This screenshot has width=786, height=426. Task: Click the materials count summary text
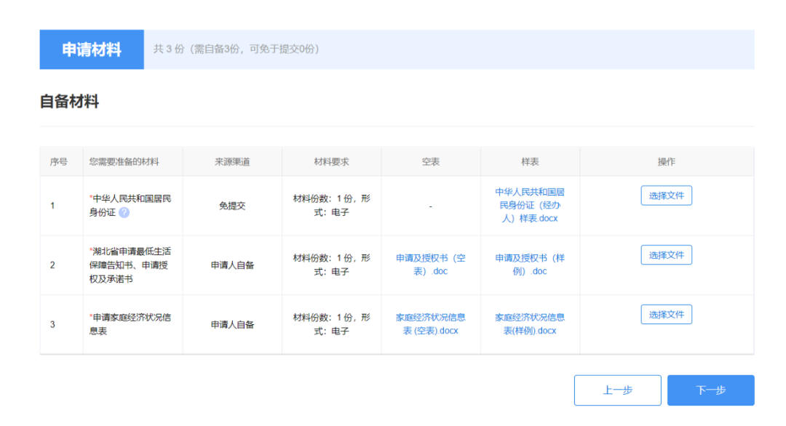point(237,49)
